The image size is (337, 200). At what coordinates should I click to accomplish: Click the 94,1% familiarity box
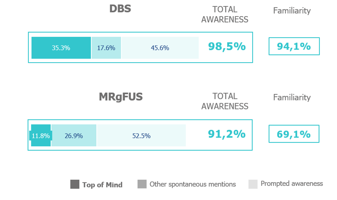coord(294,46)
